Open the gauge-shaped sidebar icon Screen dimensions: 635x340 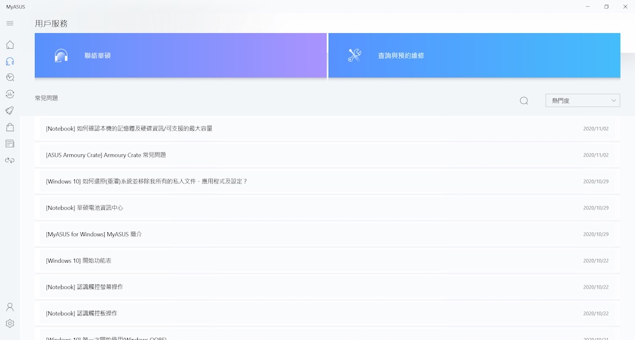(x=10, y=94)
